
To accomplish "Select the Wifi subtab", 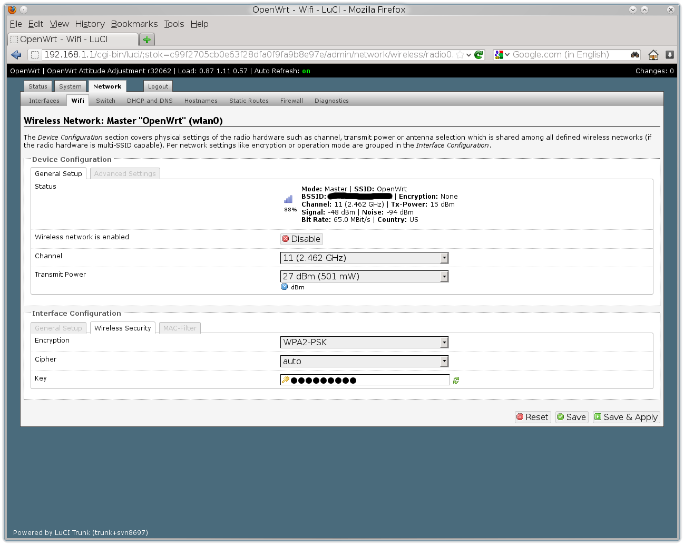I will (78, 101).
